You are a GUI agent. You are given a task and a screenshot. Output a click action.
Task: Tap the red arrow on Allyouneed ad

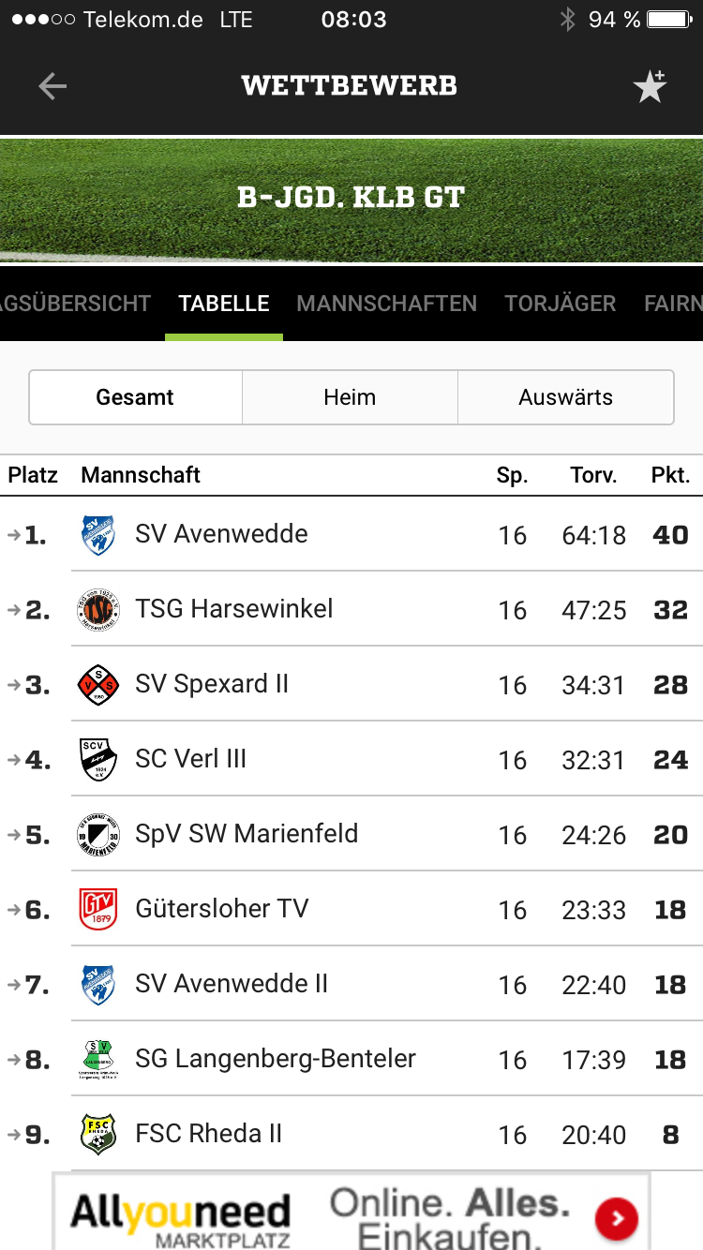click(617, 1218)
